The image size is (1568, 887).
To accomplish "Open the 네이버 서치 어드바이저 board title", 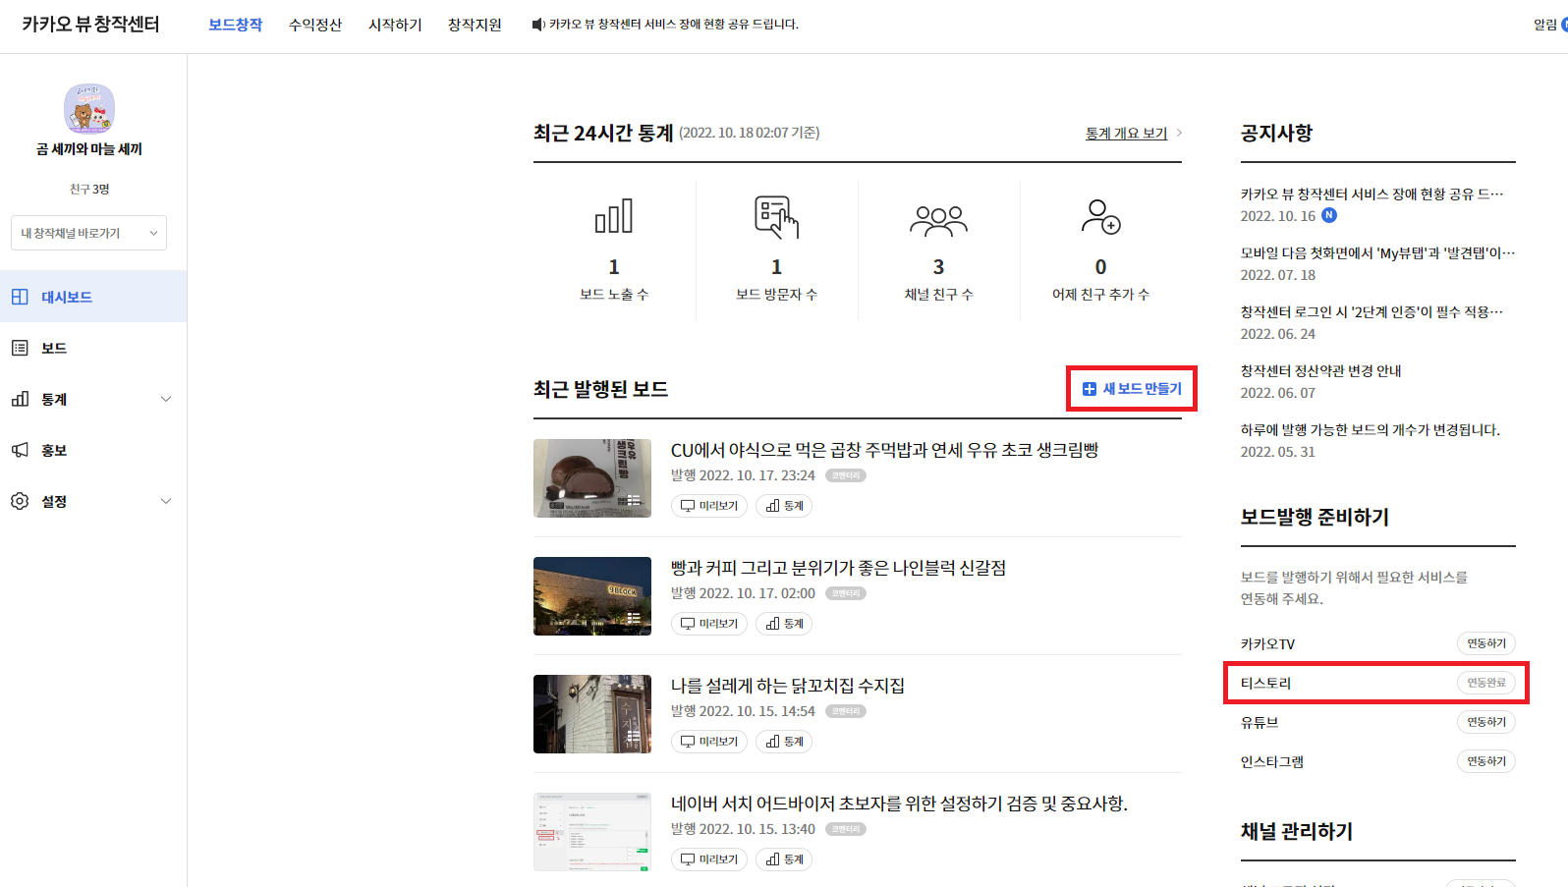I will [x=899, y=804].
